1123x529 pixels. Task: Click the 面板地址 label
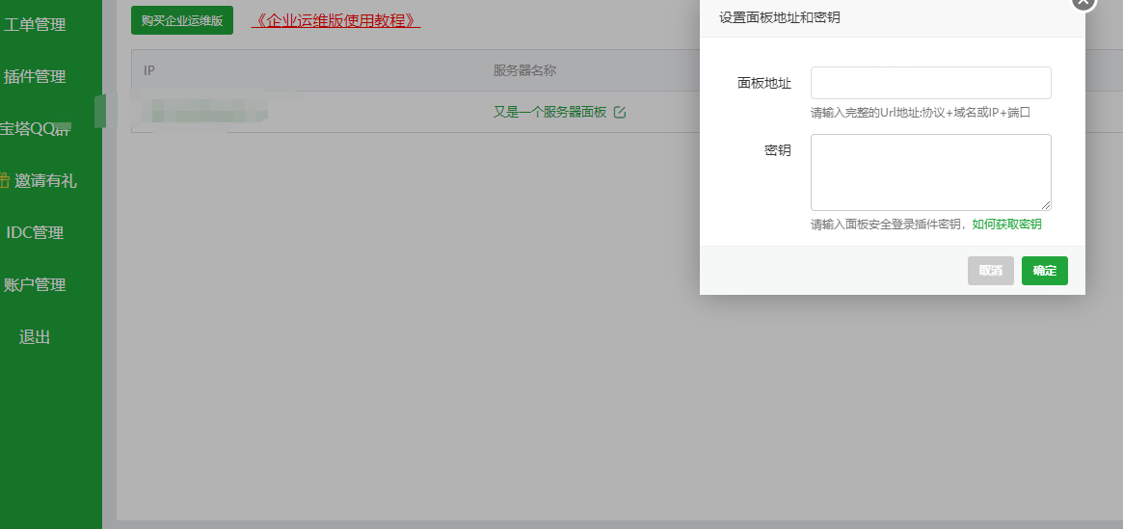pos(764,83)
